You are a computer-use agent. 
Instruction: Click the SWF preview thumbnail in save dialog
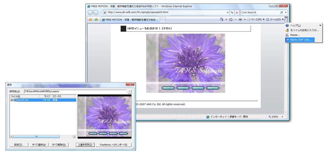(105, 116)
